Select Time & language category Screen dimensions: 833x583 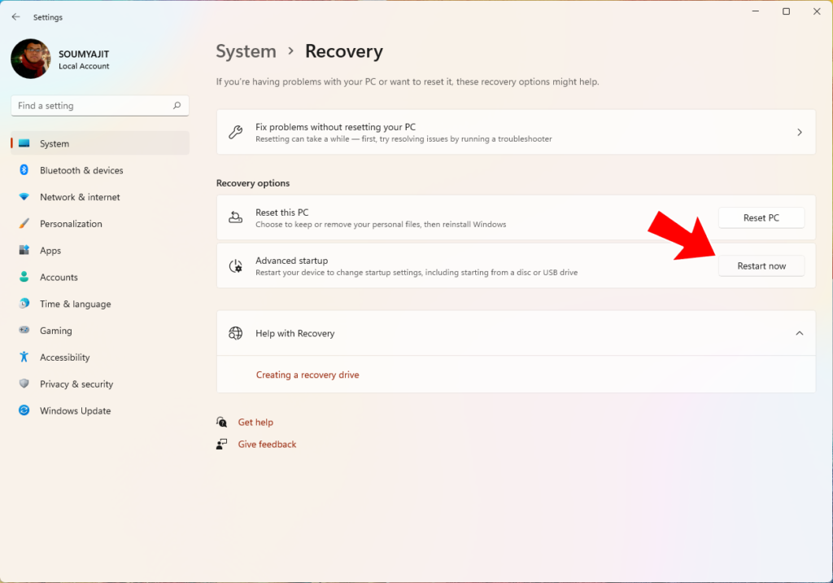coord(100,304)
